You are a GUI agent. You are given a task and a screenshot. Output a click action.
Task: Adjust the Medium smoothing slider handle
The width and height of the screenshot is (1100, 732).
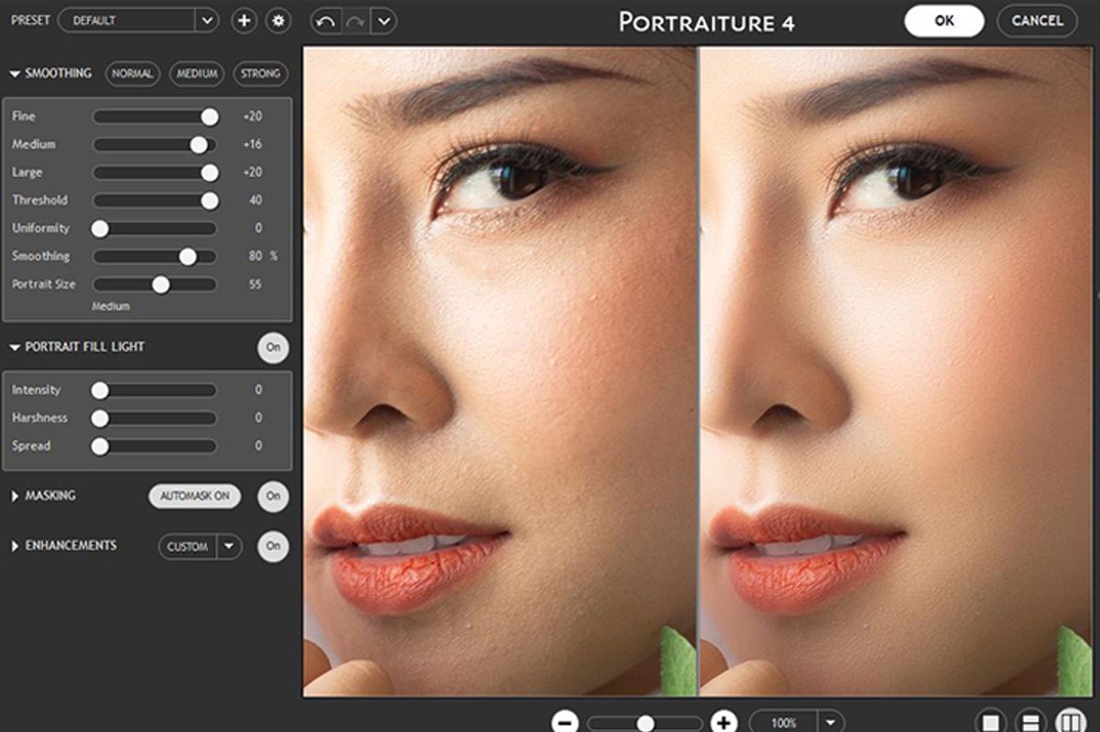click(x=198, y=144)
